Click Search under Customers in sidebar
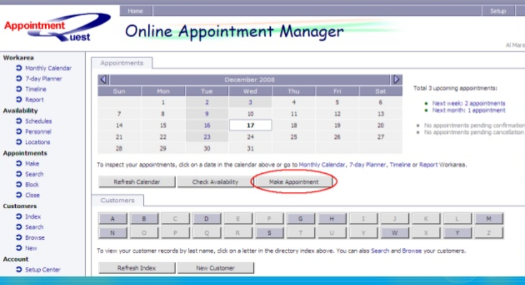Image resolution: width=525 pixels, height=285 pixels. point(34,227)
